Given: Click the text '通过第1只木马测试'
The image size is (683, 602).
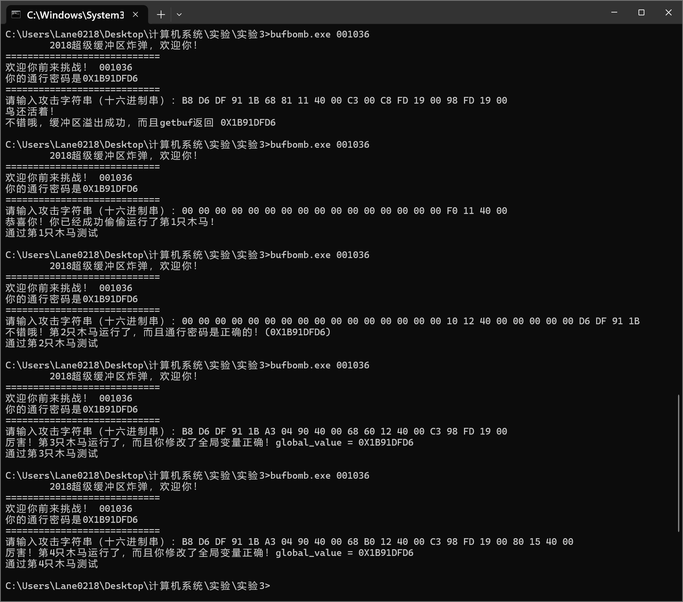Looking at the screenshot, I should 52,233.
